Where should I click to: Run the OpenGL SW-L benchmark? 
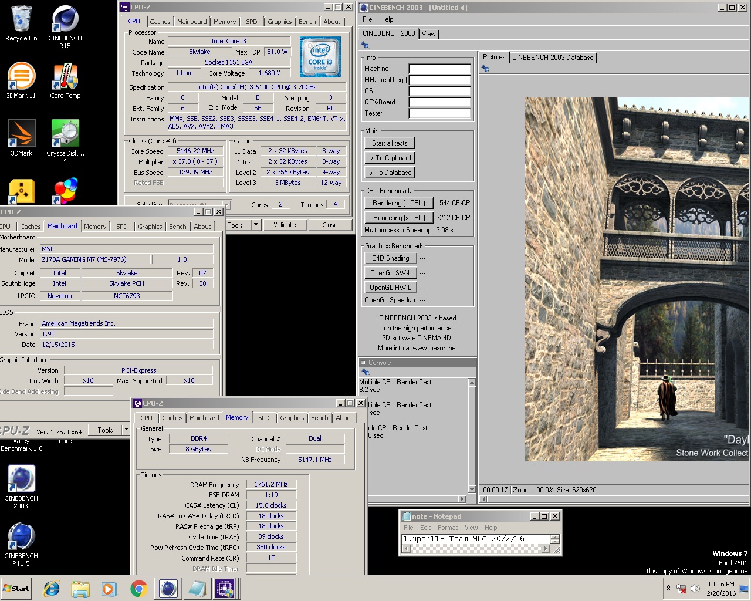(390, 273)
